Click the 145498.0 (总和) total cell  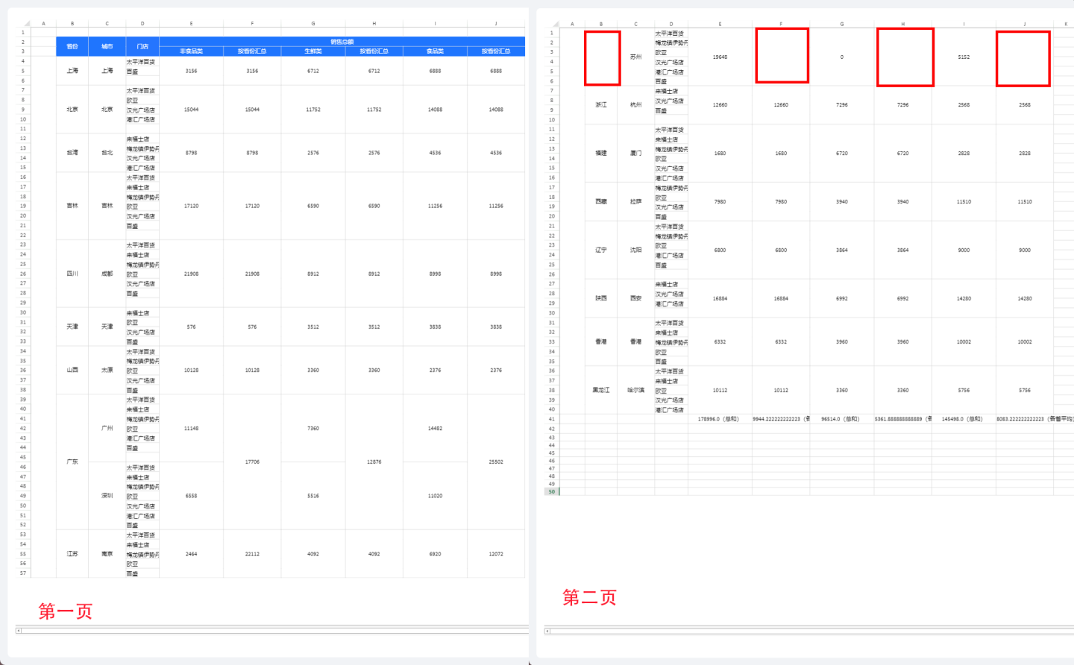pyautogui.click(x=963, y=419)
